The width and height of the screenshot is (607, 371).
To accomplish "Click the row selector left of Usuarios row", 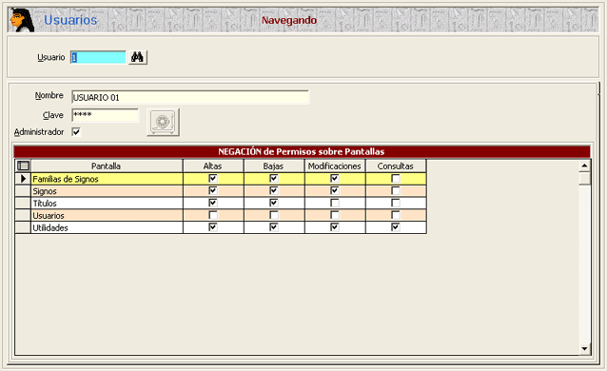I will pyautogui.click(x=23, y=215).
